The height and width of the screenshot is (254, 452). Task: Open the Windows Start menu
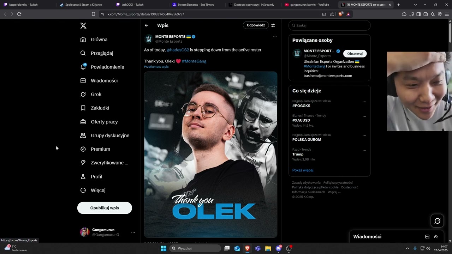point(163,248)
